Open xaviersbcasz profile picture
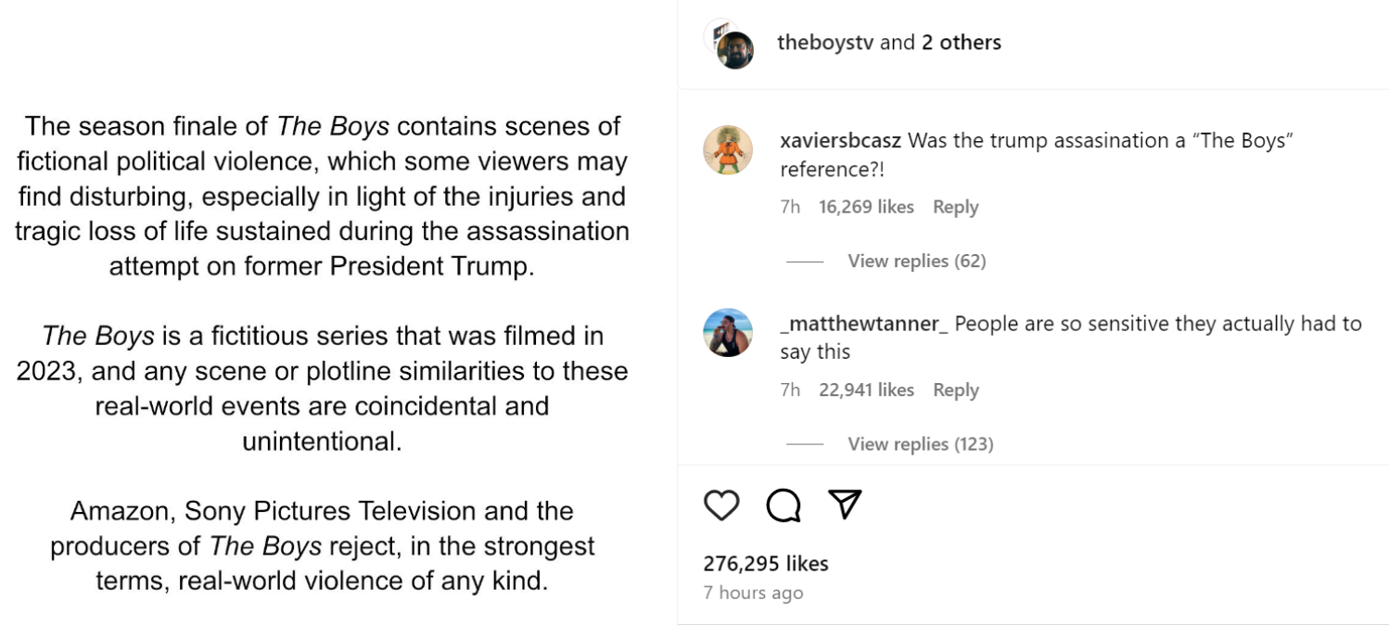Image resolution: width=1389 pixels, height=626 pixels. coord(728,150)
